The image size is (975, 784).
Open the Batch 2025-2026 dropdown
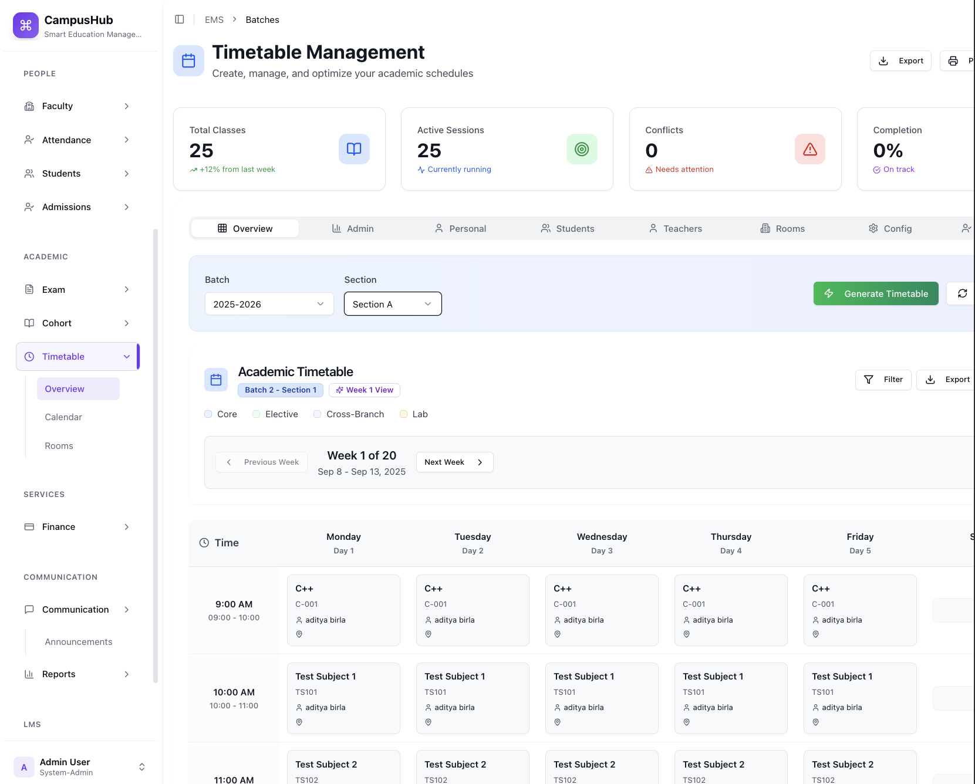[269, 304]
